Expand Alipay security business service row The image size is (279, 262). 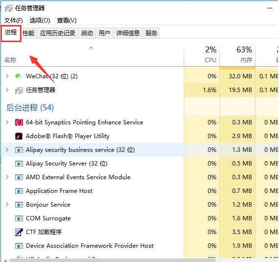[x=7, y=150]
